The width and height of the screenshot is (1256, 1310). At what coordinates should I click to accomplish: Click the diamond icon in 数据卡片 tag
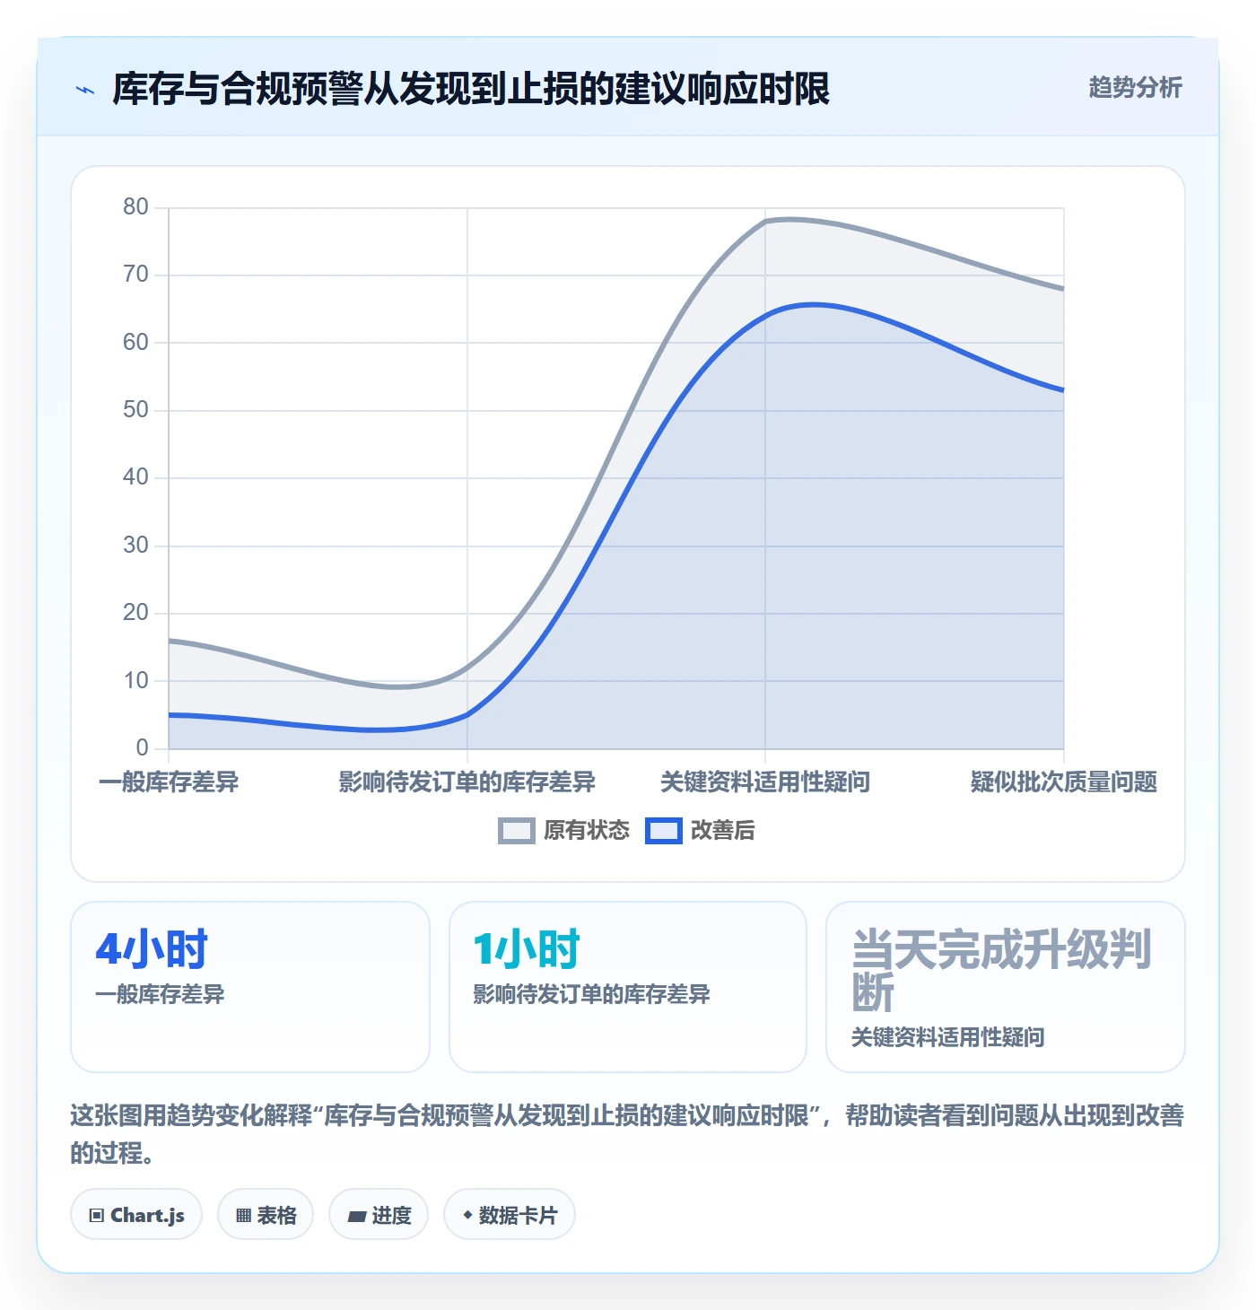(x=467, y=1216)
